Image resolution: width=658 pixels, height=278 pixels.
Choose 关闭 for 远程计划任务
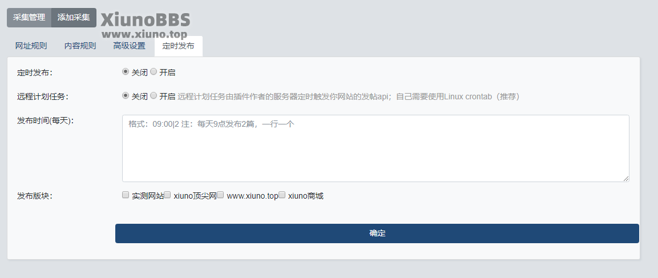point(125,96)
